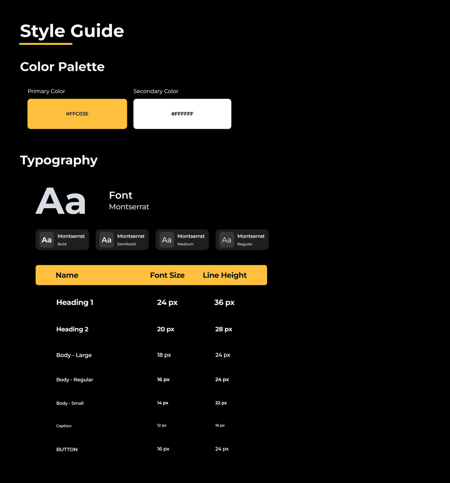
Task: Click the Aa icon for Montserrat Semibold
Action: click(106, 240)
